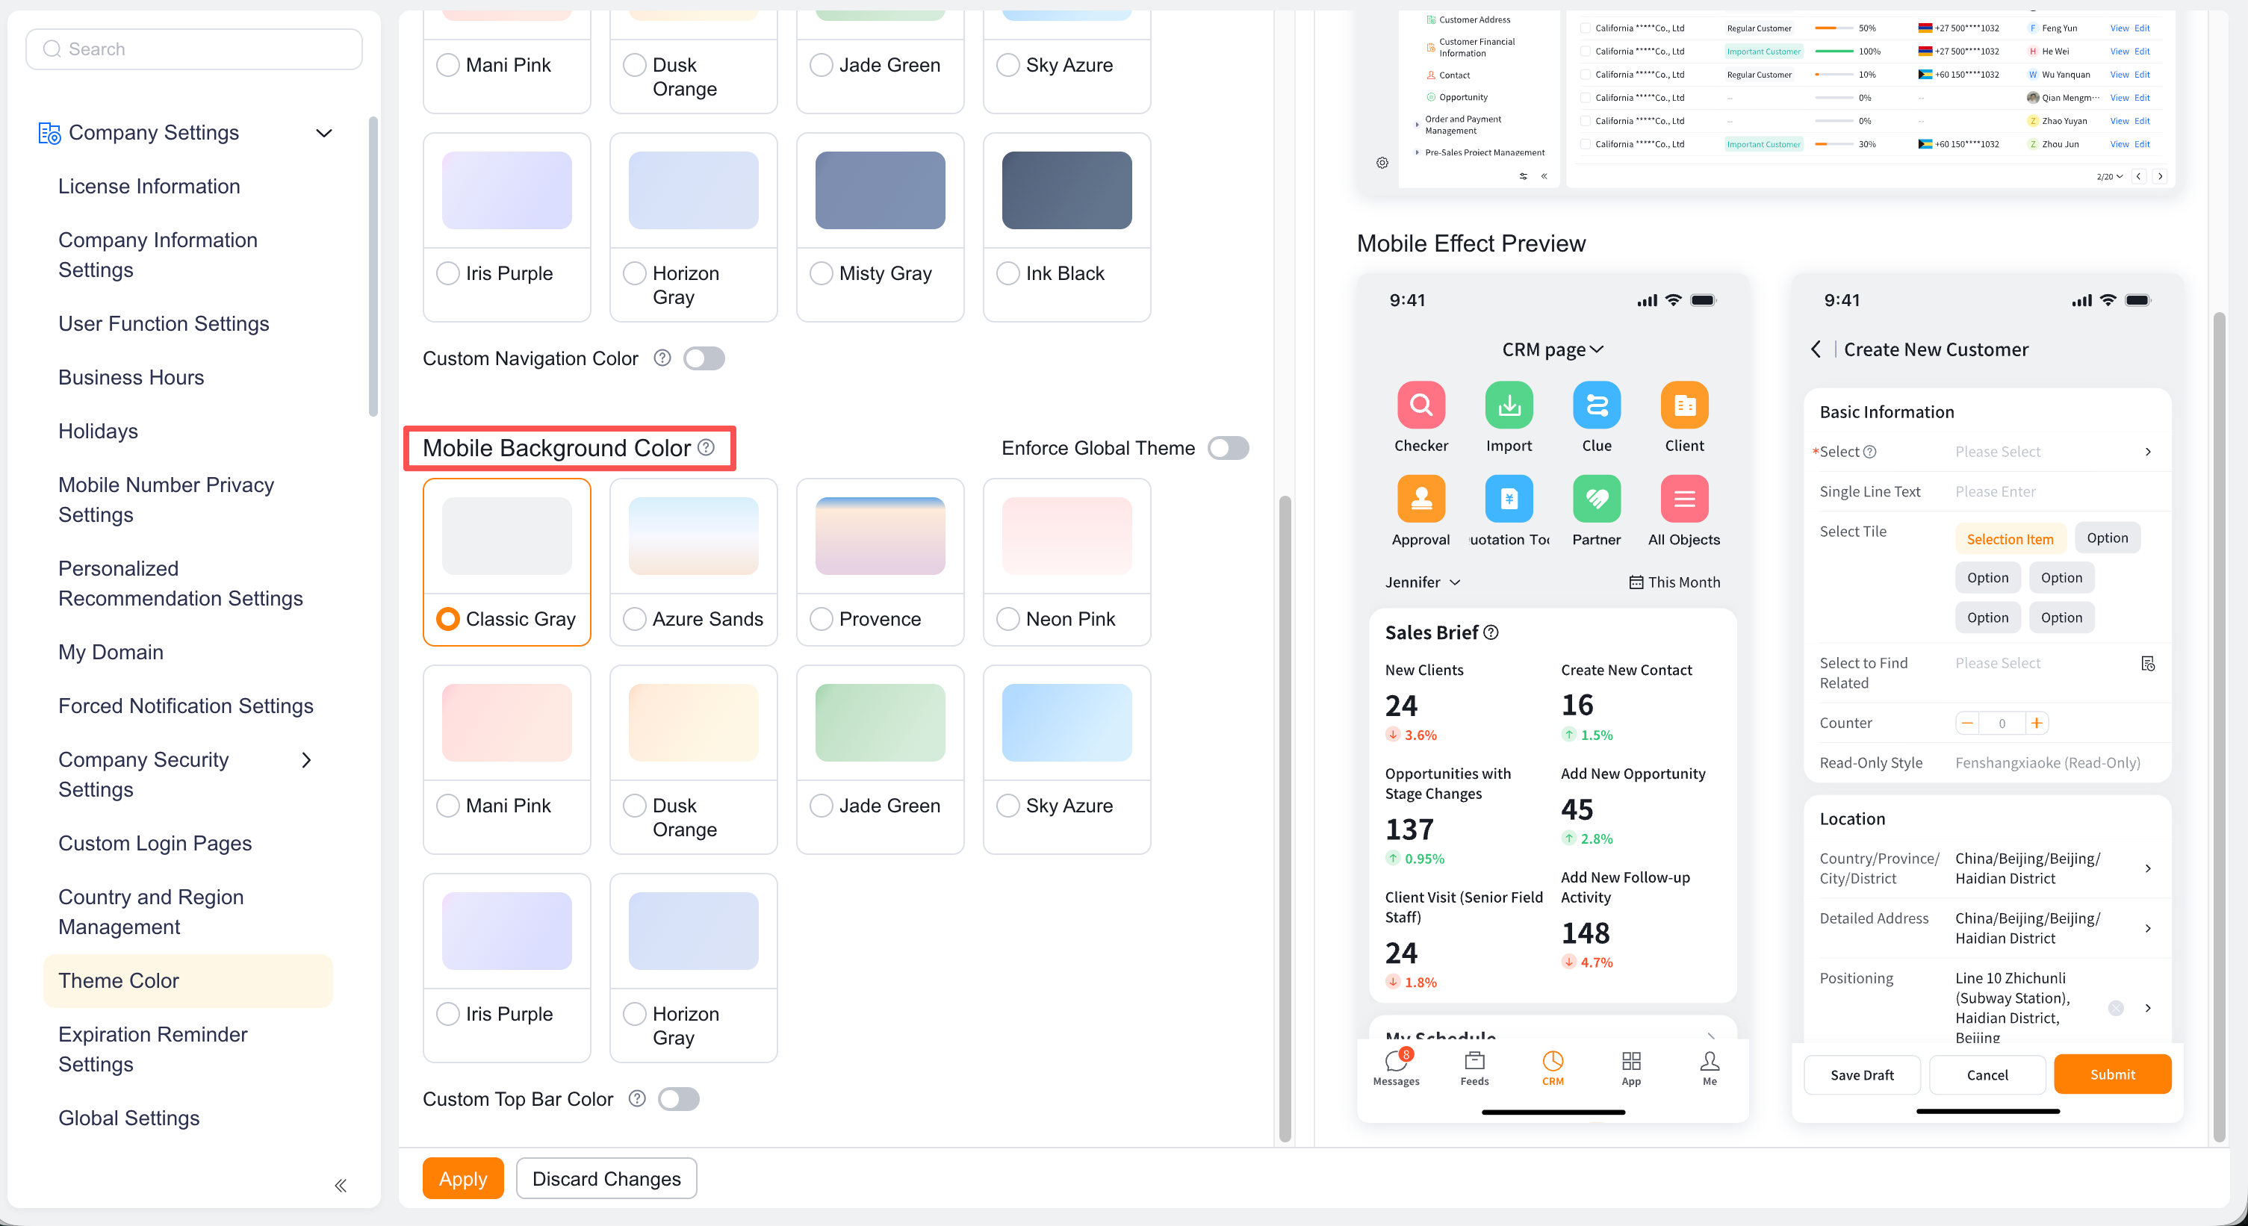Open the Please Select dropdown in Select row

click(2052, 451)
